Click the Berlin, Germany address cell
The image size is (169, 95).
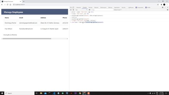pyautogui.click(x=50, y=23)
